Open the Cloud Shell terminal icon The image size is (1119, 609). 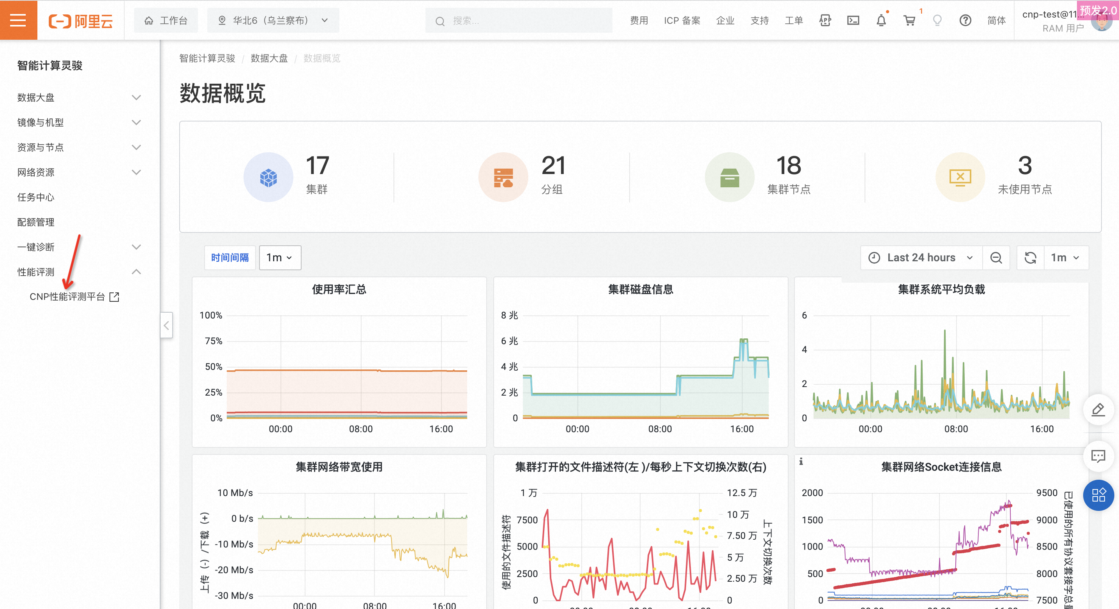853,20
